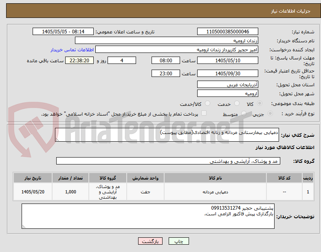The image size is (321, 252).
Task: Click the general description text area
Action: (167, 135)
